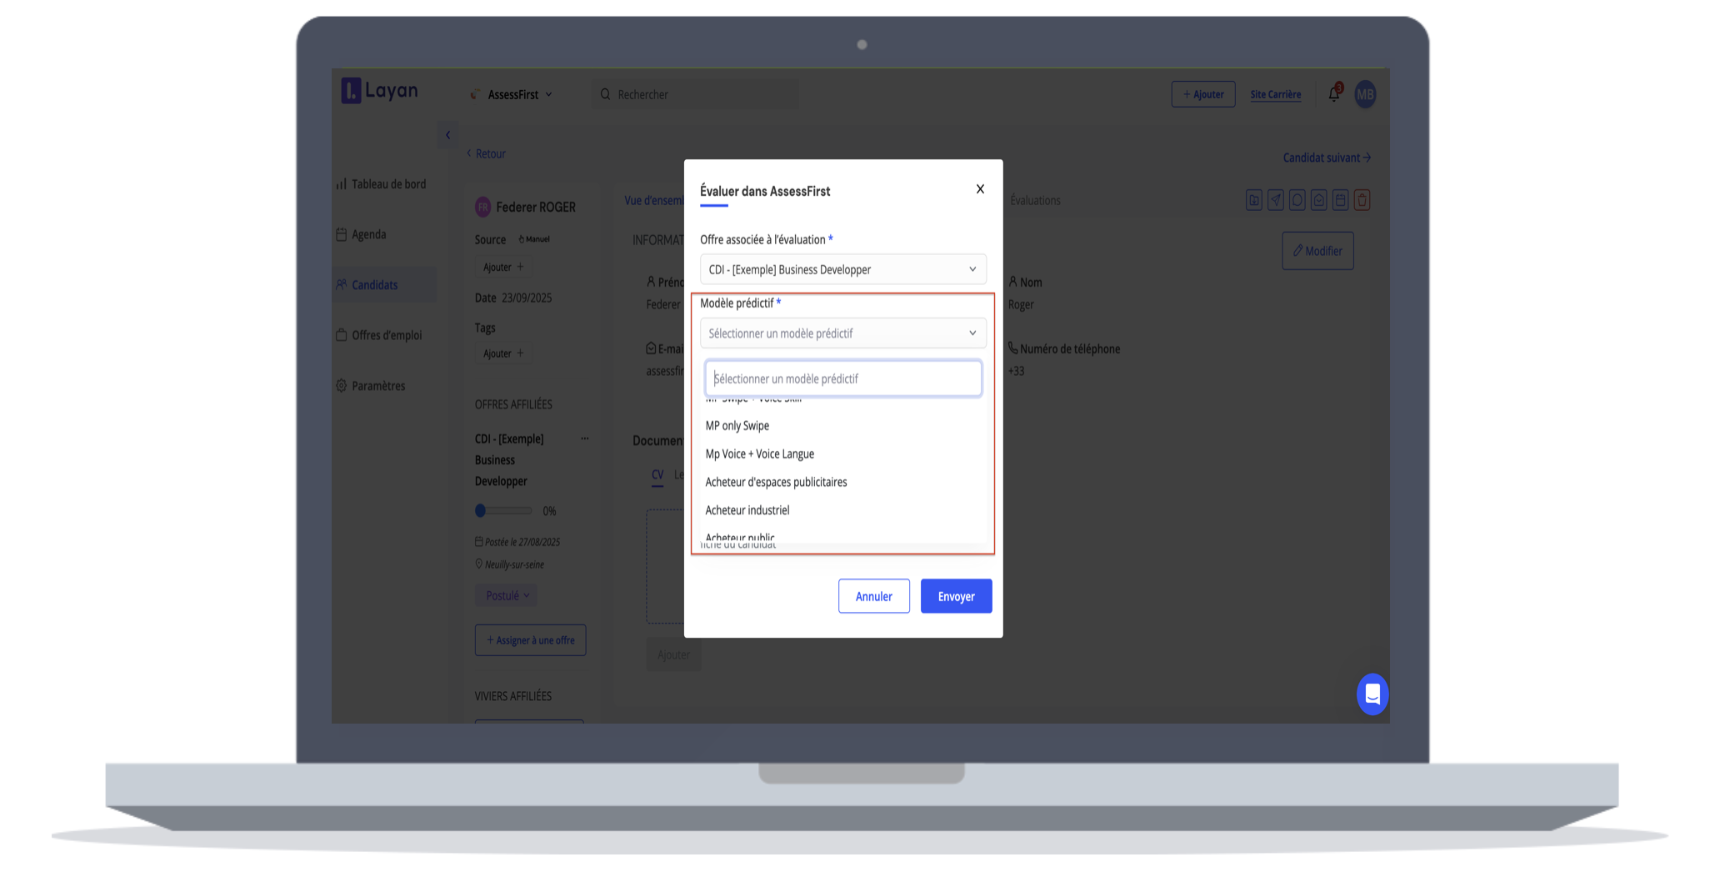The height and width of the screenshot is (892, 1710).
Task: Open Paramètres in the sidebar
Action: coord(372,386)
